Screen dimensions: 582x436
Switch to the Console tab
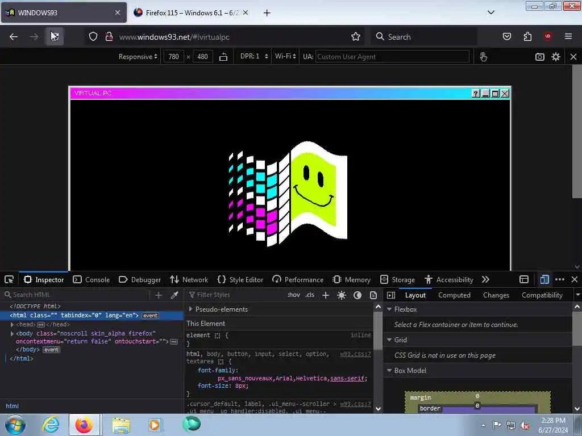[92, 279]
